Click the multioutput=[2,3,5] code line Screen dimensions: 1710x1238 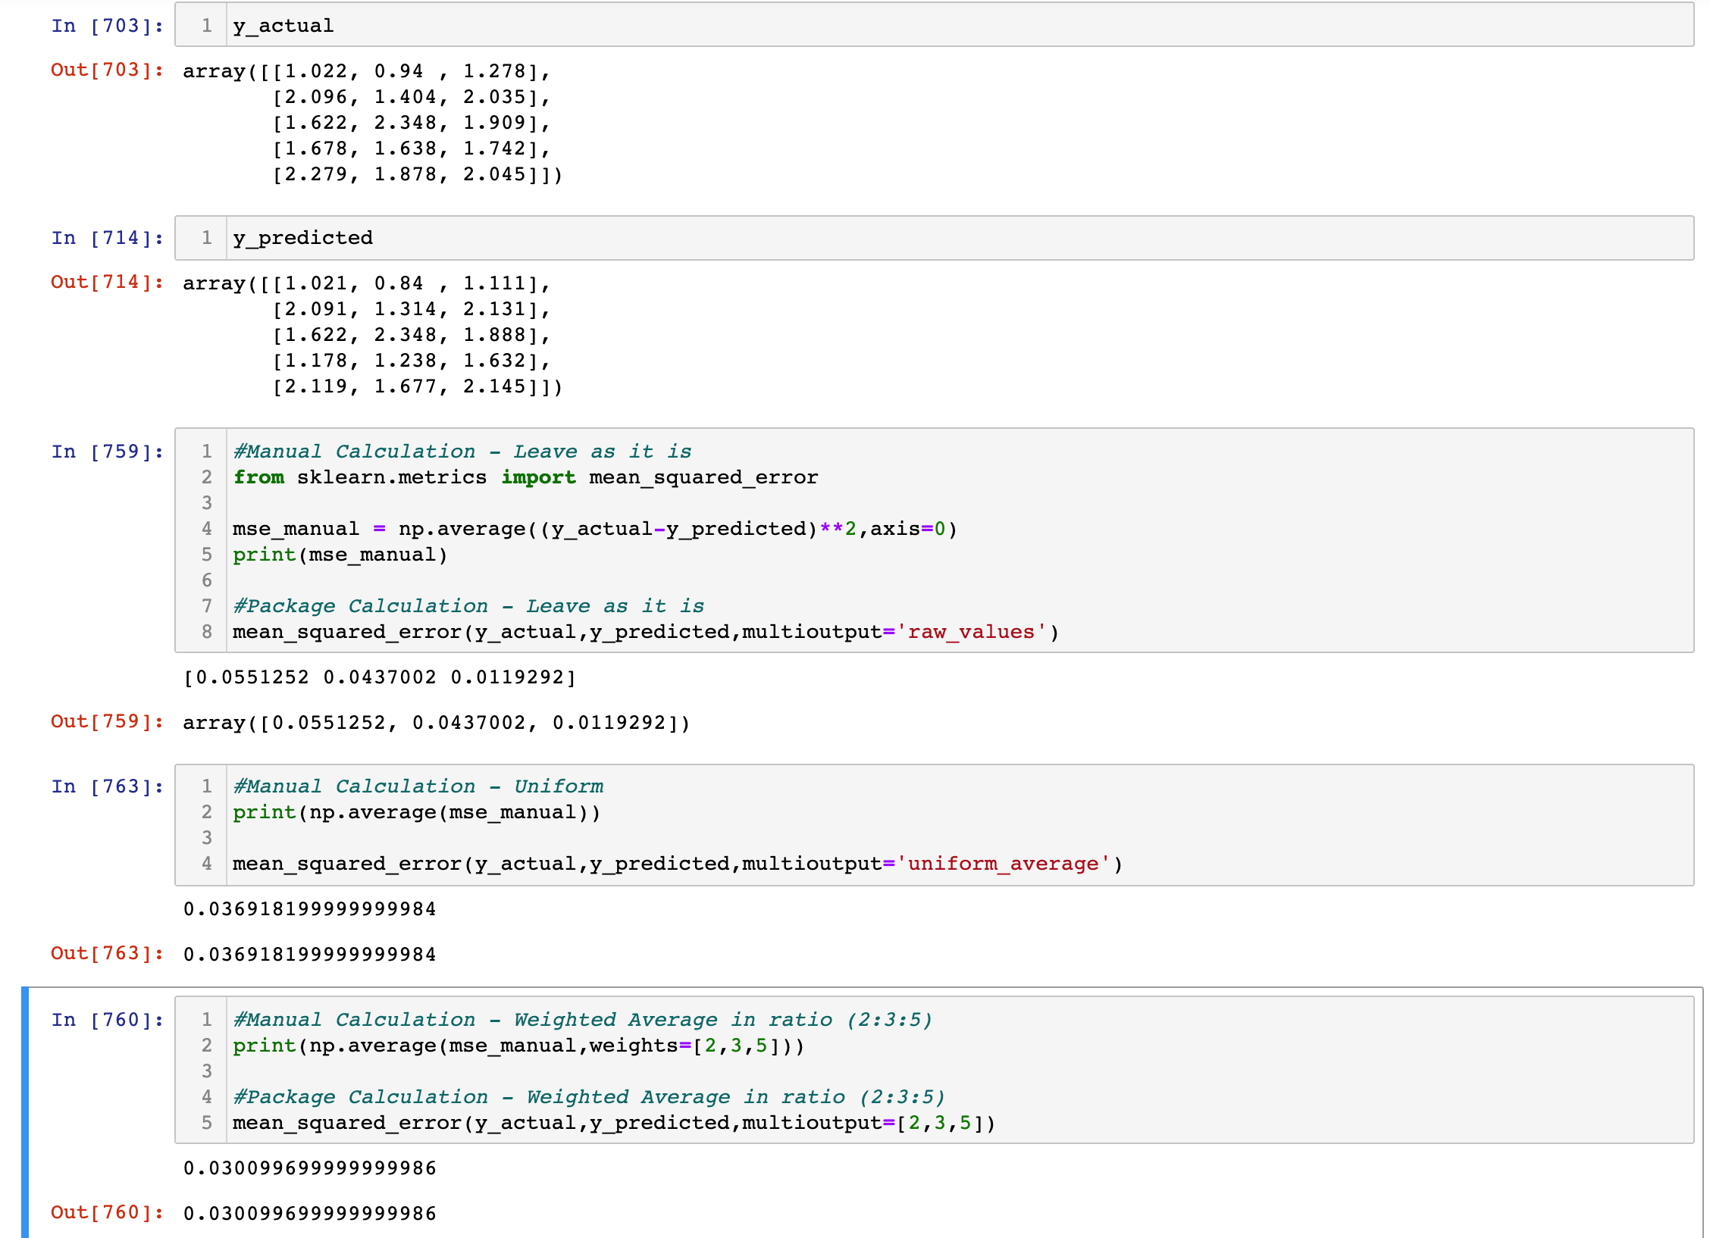pyautogui.click(x=612, y=1123)
